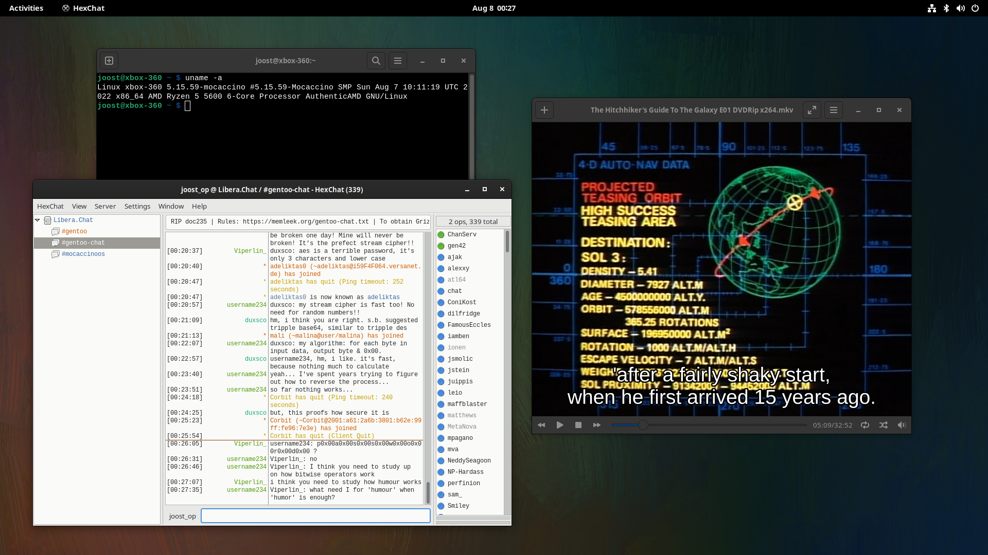Switch to the #gentoo channel
Viewport: 988px width, 555px height.
pyautogui.click(x=74, y=231)
